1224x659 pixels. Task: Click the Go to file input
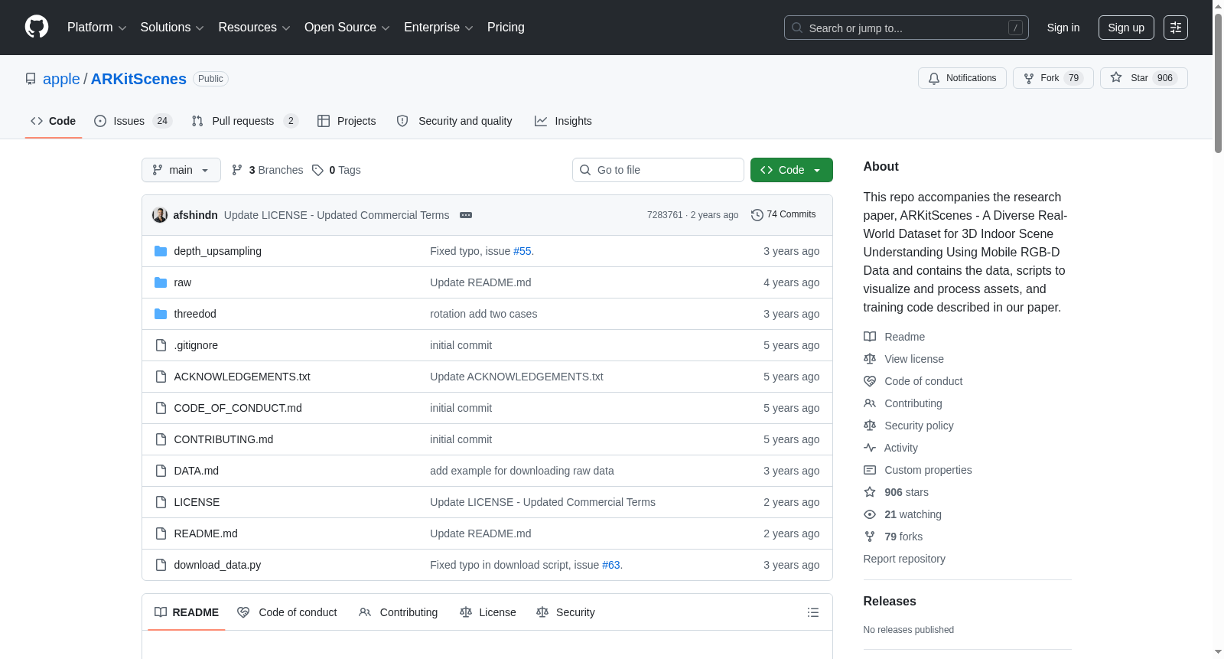(658, 170)
